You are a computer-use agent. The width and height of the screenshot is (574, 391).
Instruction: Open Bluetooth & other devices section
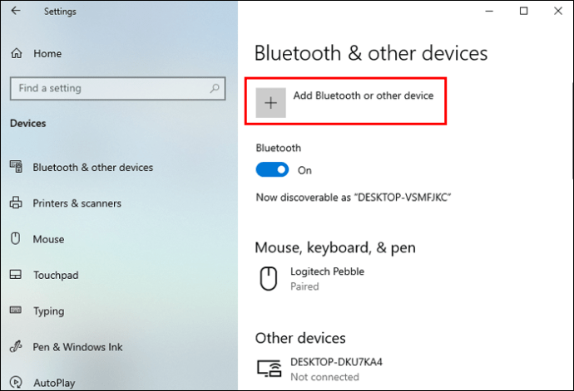coord(92,168)
